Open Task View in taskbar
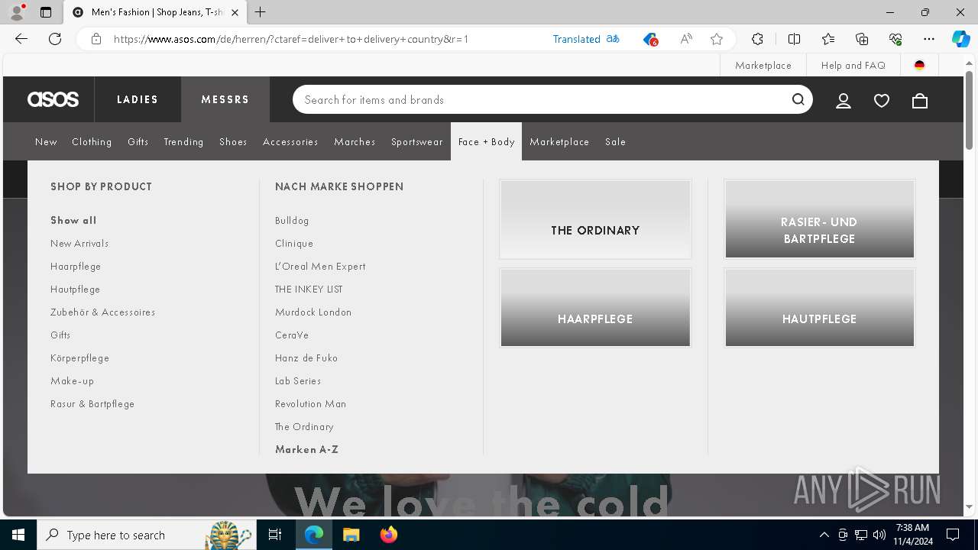This screenshot has height=550, width=978. click(275, 535)
